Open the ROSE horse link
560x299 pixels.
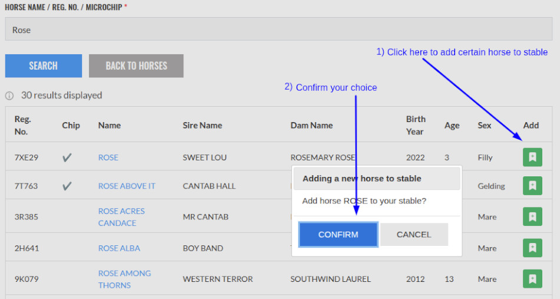[108, 157]
